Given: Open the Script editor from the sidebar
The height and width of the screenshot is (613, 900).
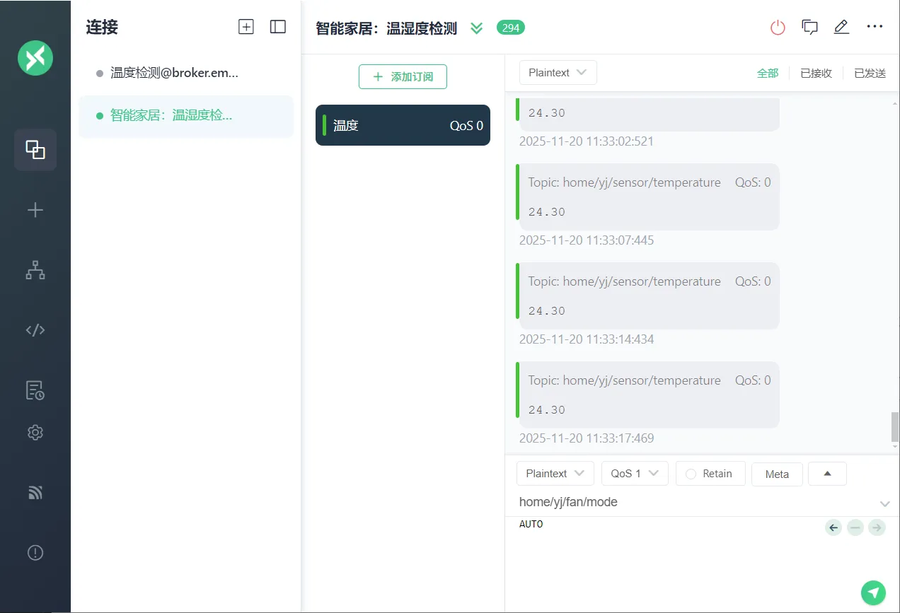Looking at the screenshot, I should pyautogui.click(x=35, y=329).
